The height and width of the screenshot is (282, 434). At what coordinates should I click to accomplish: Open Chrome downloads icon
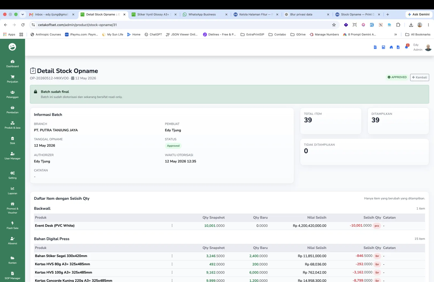[x=411, y=25]
